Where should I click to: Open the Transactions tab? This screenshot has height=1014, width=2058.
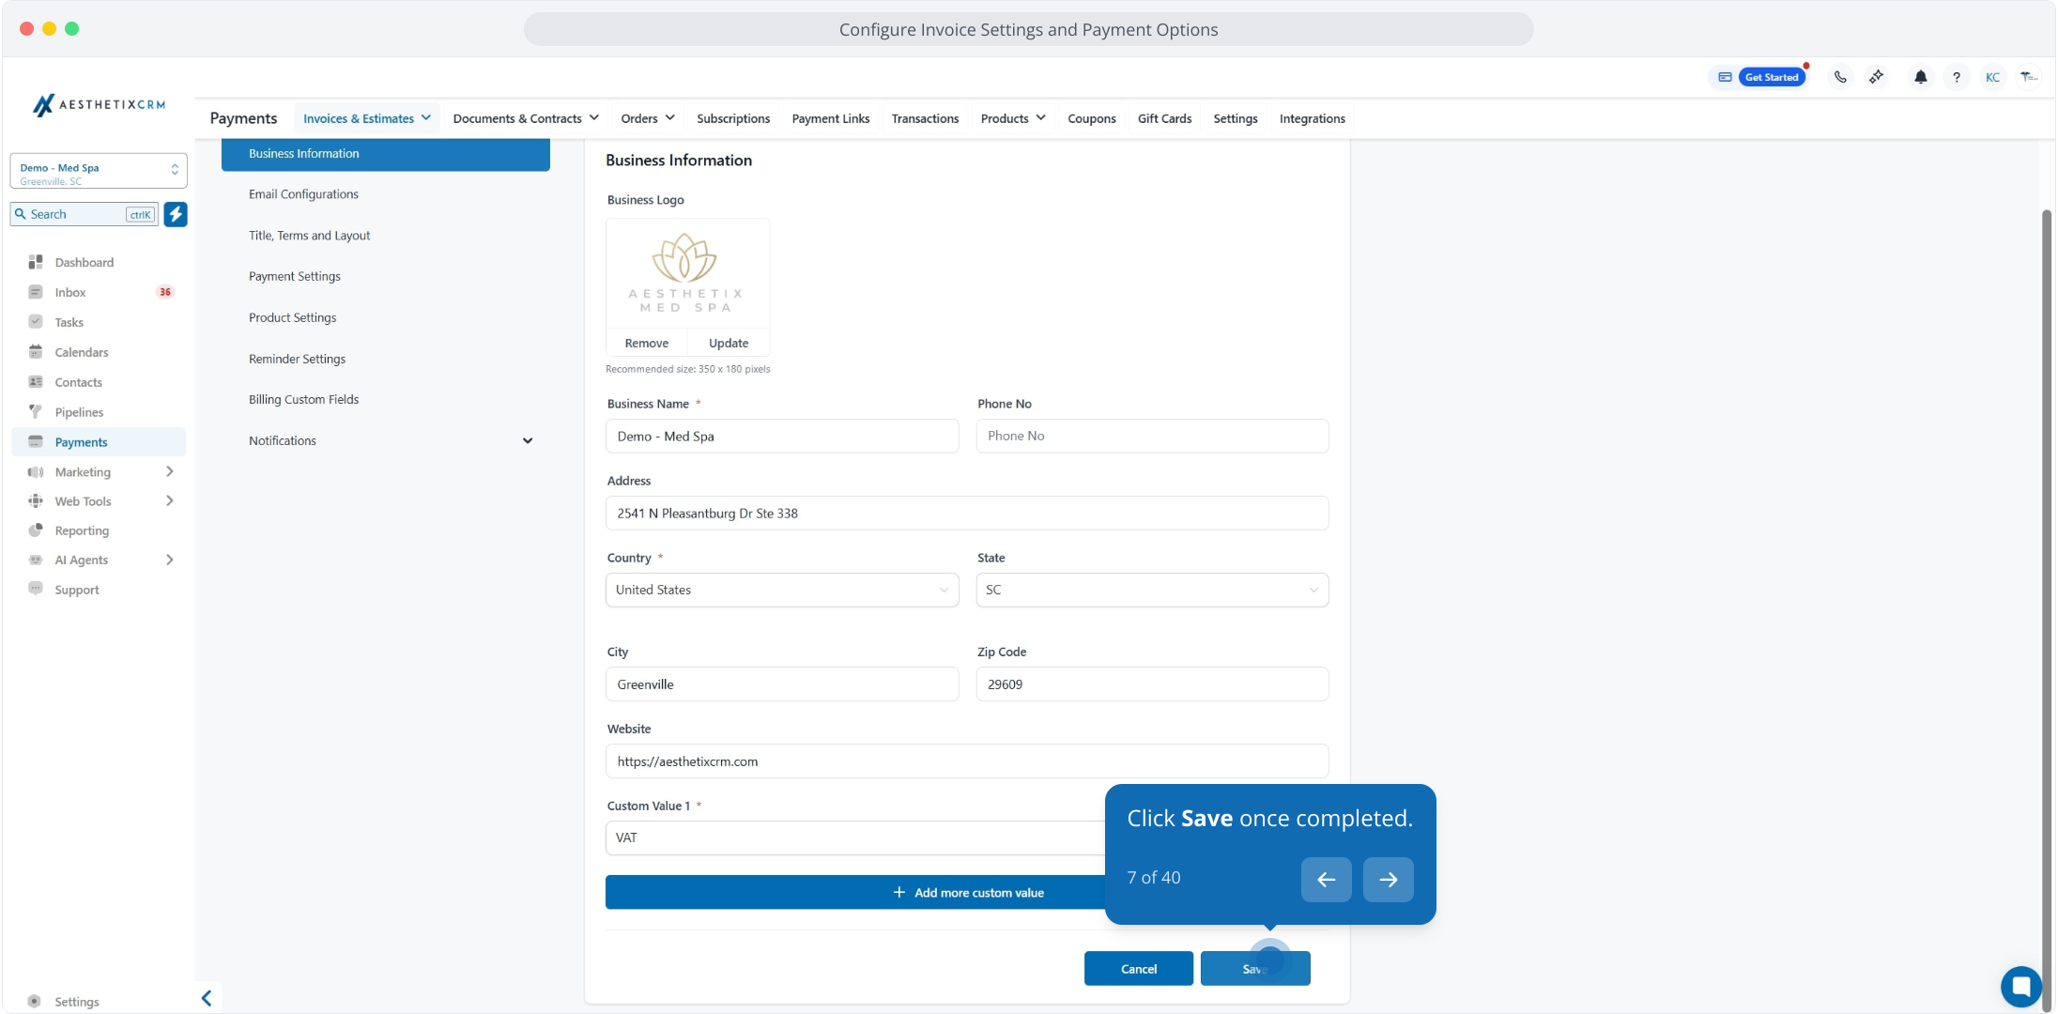(x=925, y=118)
